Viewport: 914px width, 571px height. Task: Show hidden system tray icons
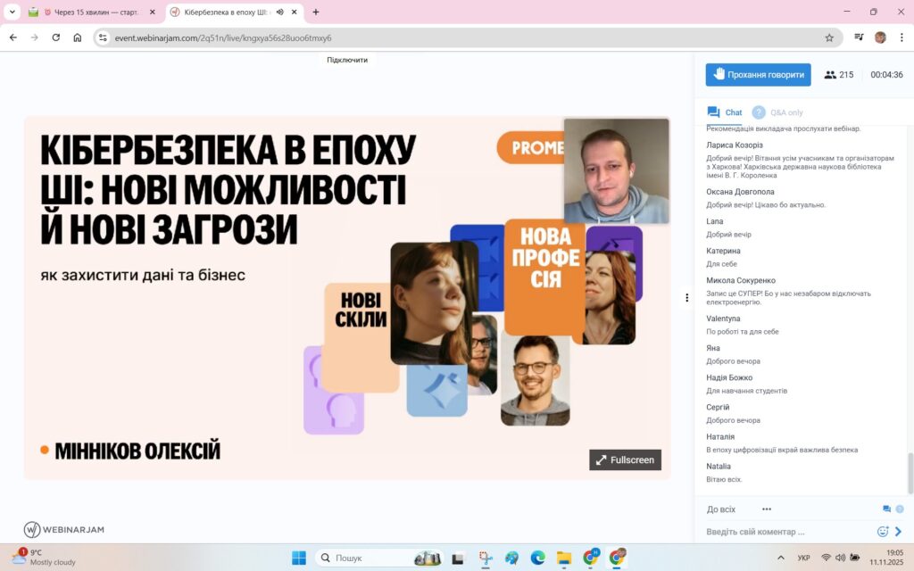(781, 558)
